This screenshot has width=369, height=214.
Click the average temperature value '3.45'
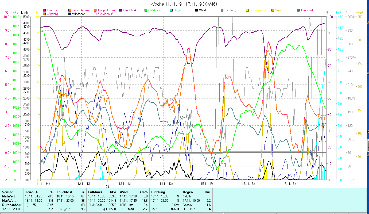point(51,205)
